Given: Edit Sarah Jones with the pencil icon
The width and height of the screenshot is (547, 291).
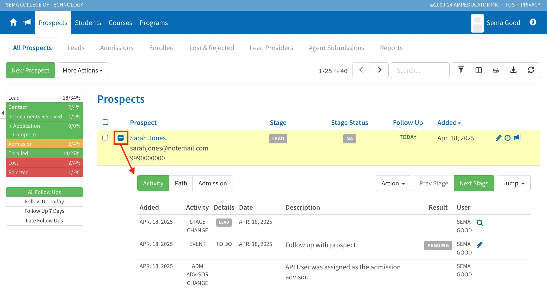Looking at the screenshot, I should [498, 138].
